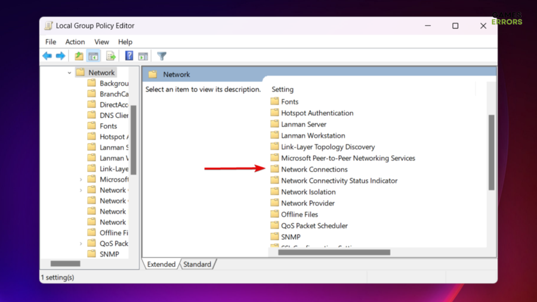Expand the Microsoft tree node chevron
537x302 pixels.
click(81, 180)
